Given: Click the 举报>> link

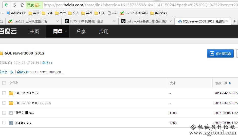Looking at the screenshot, I should pyautogui.click(x=47, y=63).
